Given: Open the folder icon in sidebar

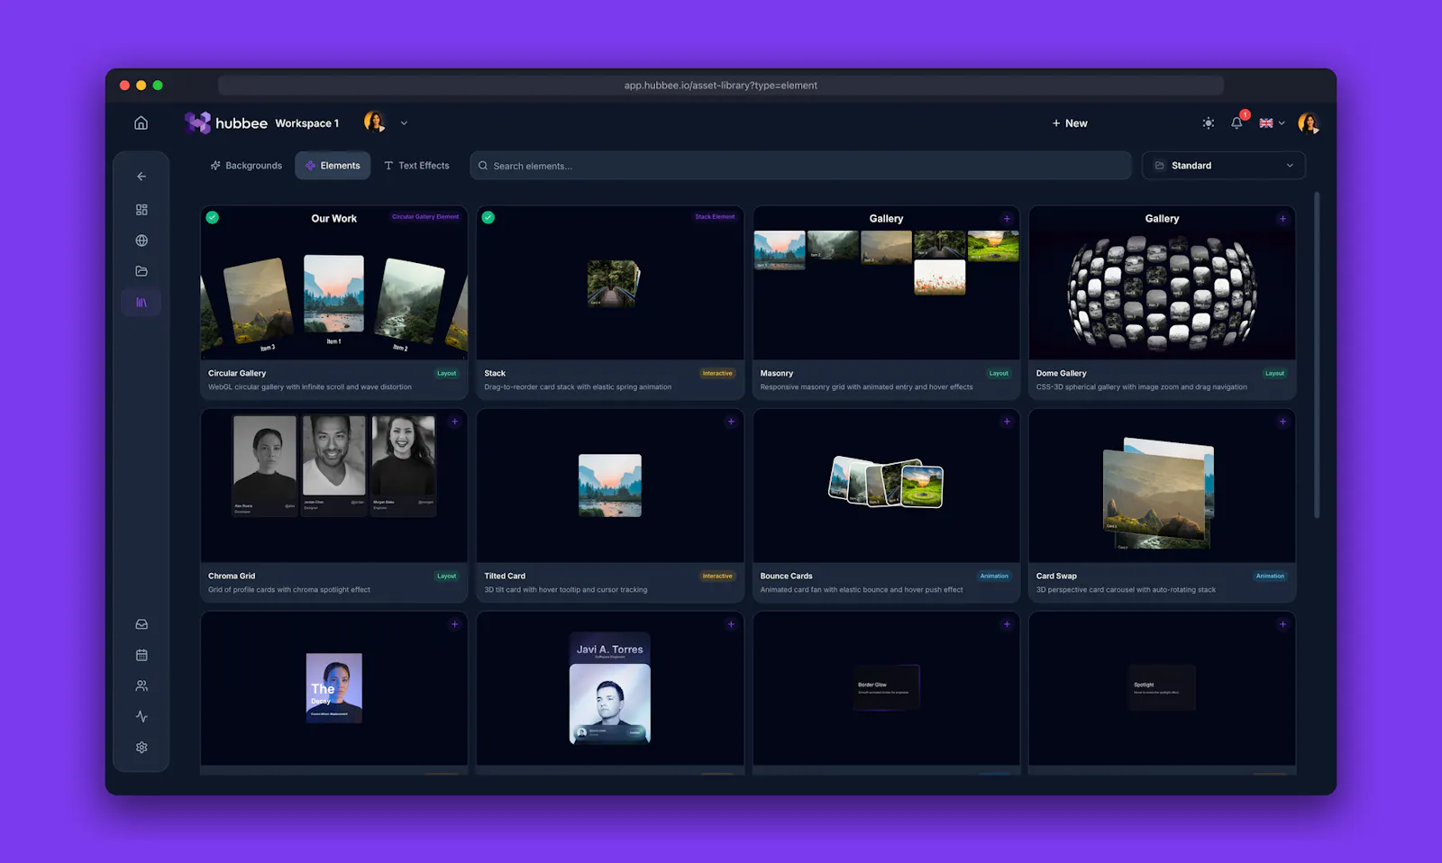Looking at the screenshot, I should (141, 271).
